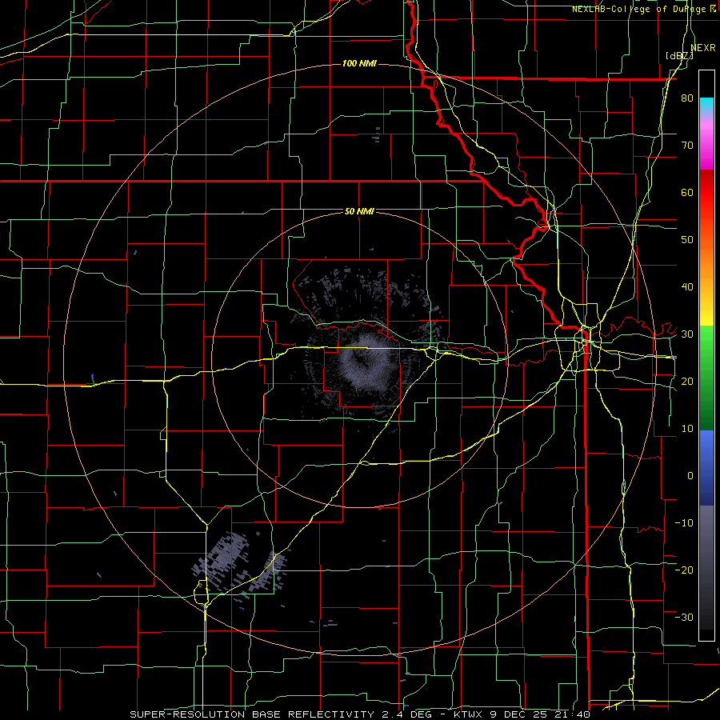Viewport: 720px width, 720px height.
Task: Click the 80 value on dBZ scale
Action: click(687, 98)
